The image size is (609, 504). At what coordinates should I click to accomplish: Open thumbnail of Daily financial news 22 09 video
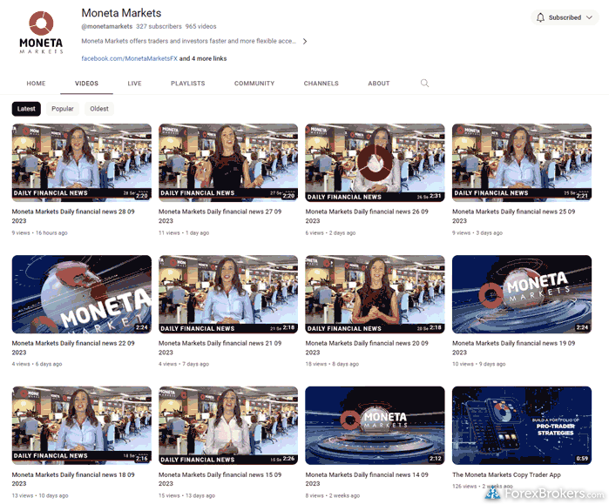pyautogui.click(x=82, y=294)
